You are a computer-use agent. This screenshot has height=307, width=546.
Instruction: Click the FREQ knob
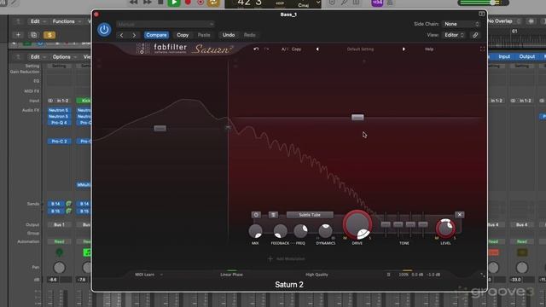[300, 231]
